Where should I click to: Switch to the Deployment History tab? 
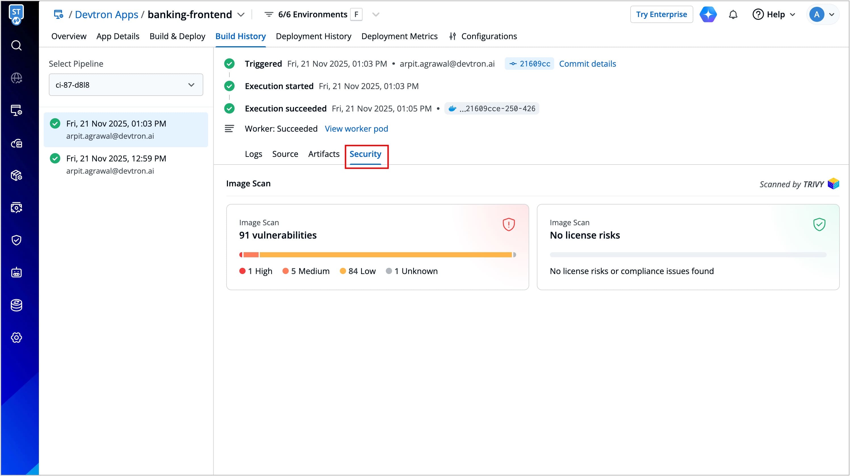[313, 36]
